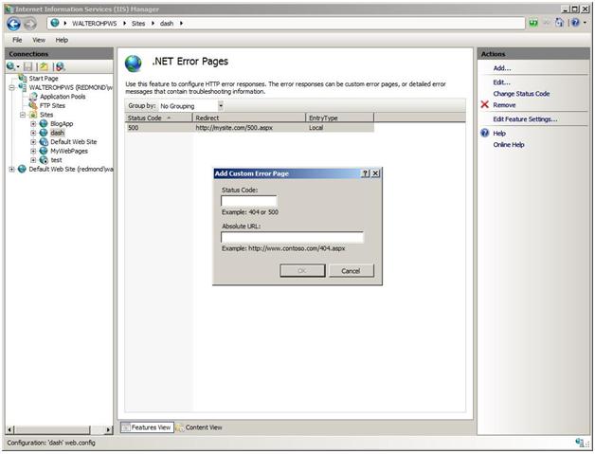Collapse the Sites node
This screenshot has height=454, width=595.
[x=23, y=115]
